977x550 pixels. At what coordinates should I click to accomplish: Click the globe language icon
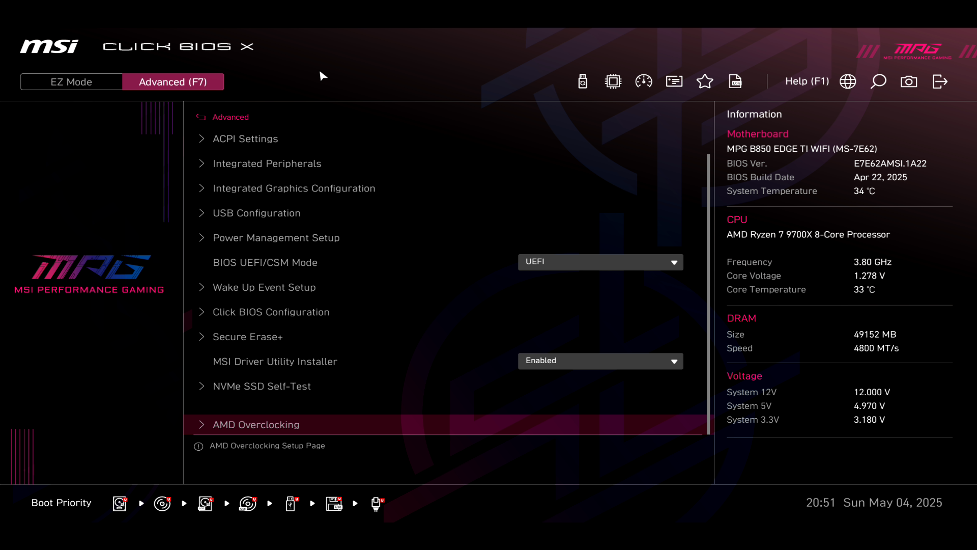click(848, 81)
